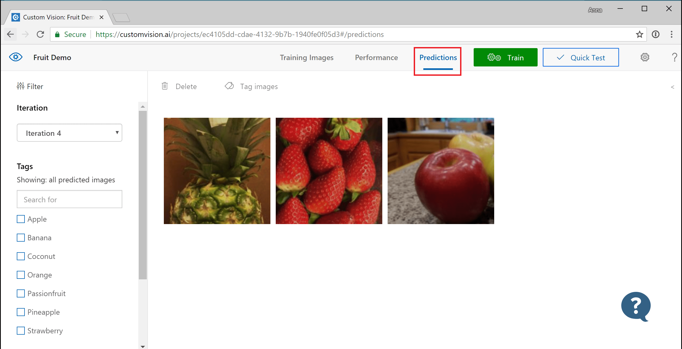Viewport: 682px width, 349px height.
Task: Click the Quick Test button
Action: click(581, 57)
